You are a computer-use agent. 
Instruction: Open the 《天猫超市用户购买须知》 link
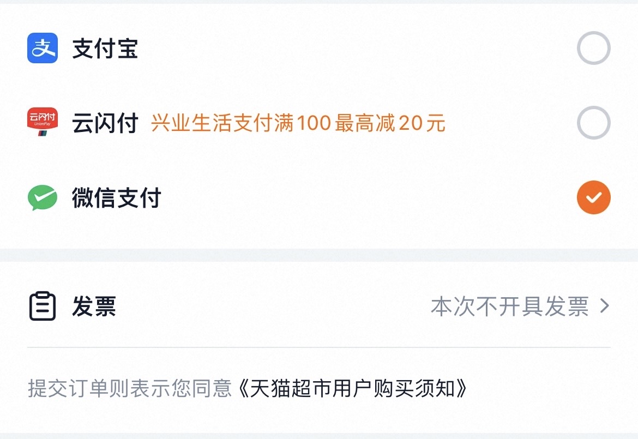coord(353,389)
